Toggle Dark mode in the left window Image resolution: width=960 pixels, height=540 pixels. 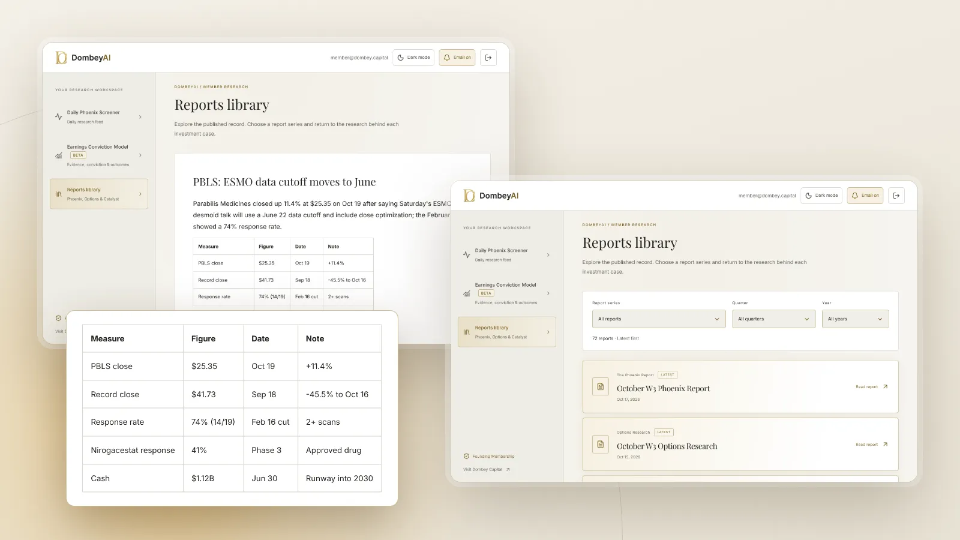413,58
